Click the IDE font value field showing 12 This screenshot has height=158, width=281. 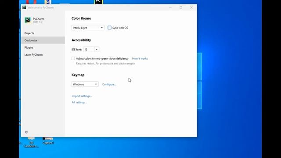click(89, 50)
